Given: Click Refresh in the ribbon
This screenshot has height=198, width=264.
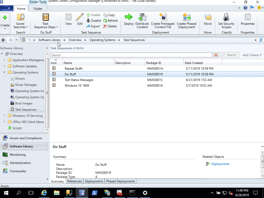Looking at the screenshot, I should pyautogui.click(x=110, y=21).
